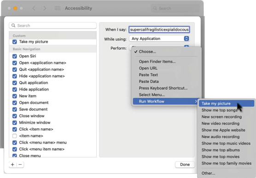Choose Show me top movies workflow
256x178 pixels.
pyautogui.click(x=227, y=157)
